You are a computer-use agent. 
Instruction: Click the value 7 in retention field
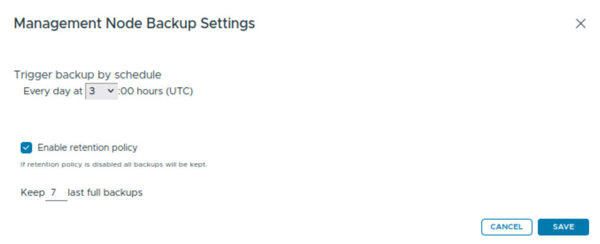click(x=53, y=193)
